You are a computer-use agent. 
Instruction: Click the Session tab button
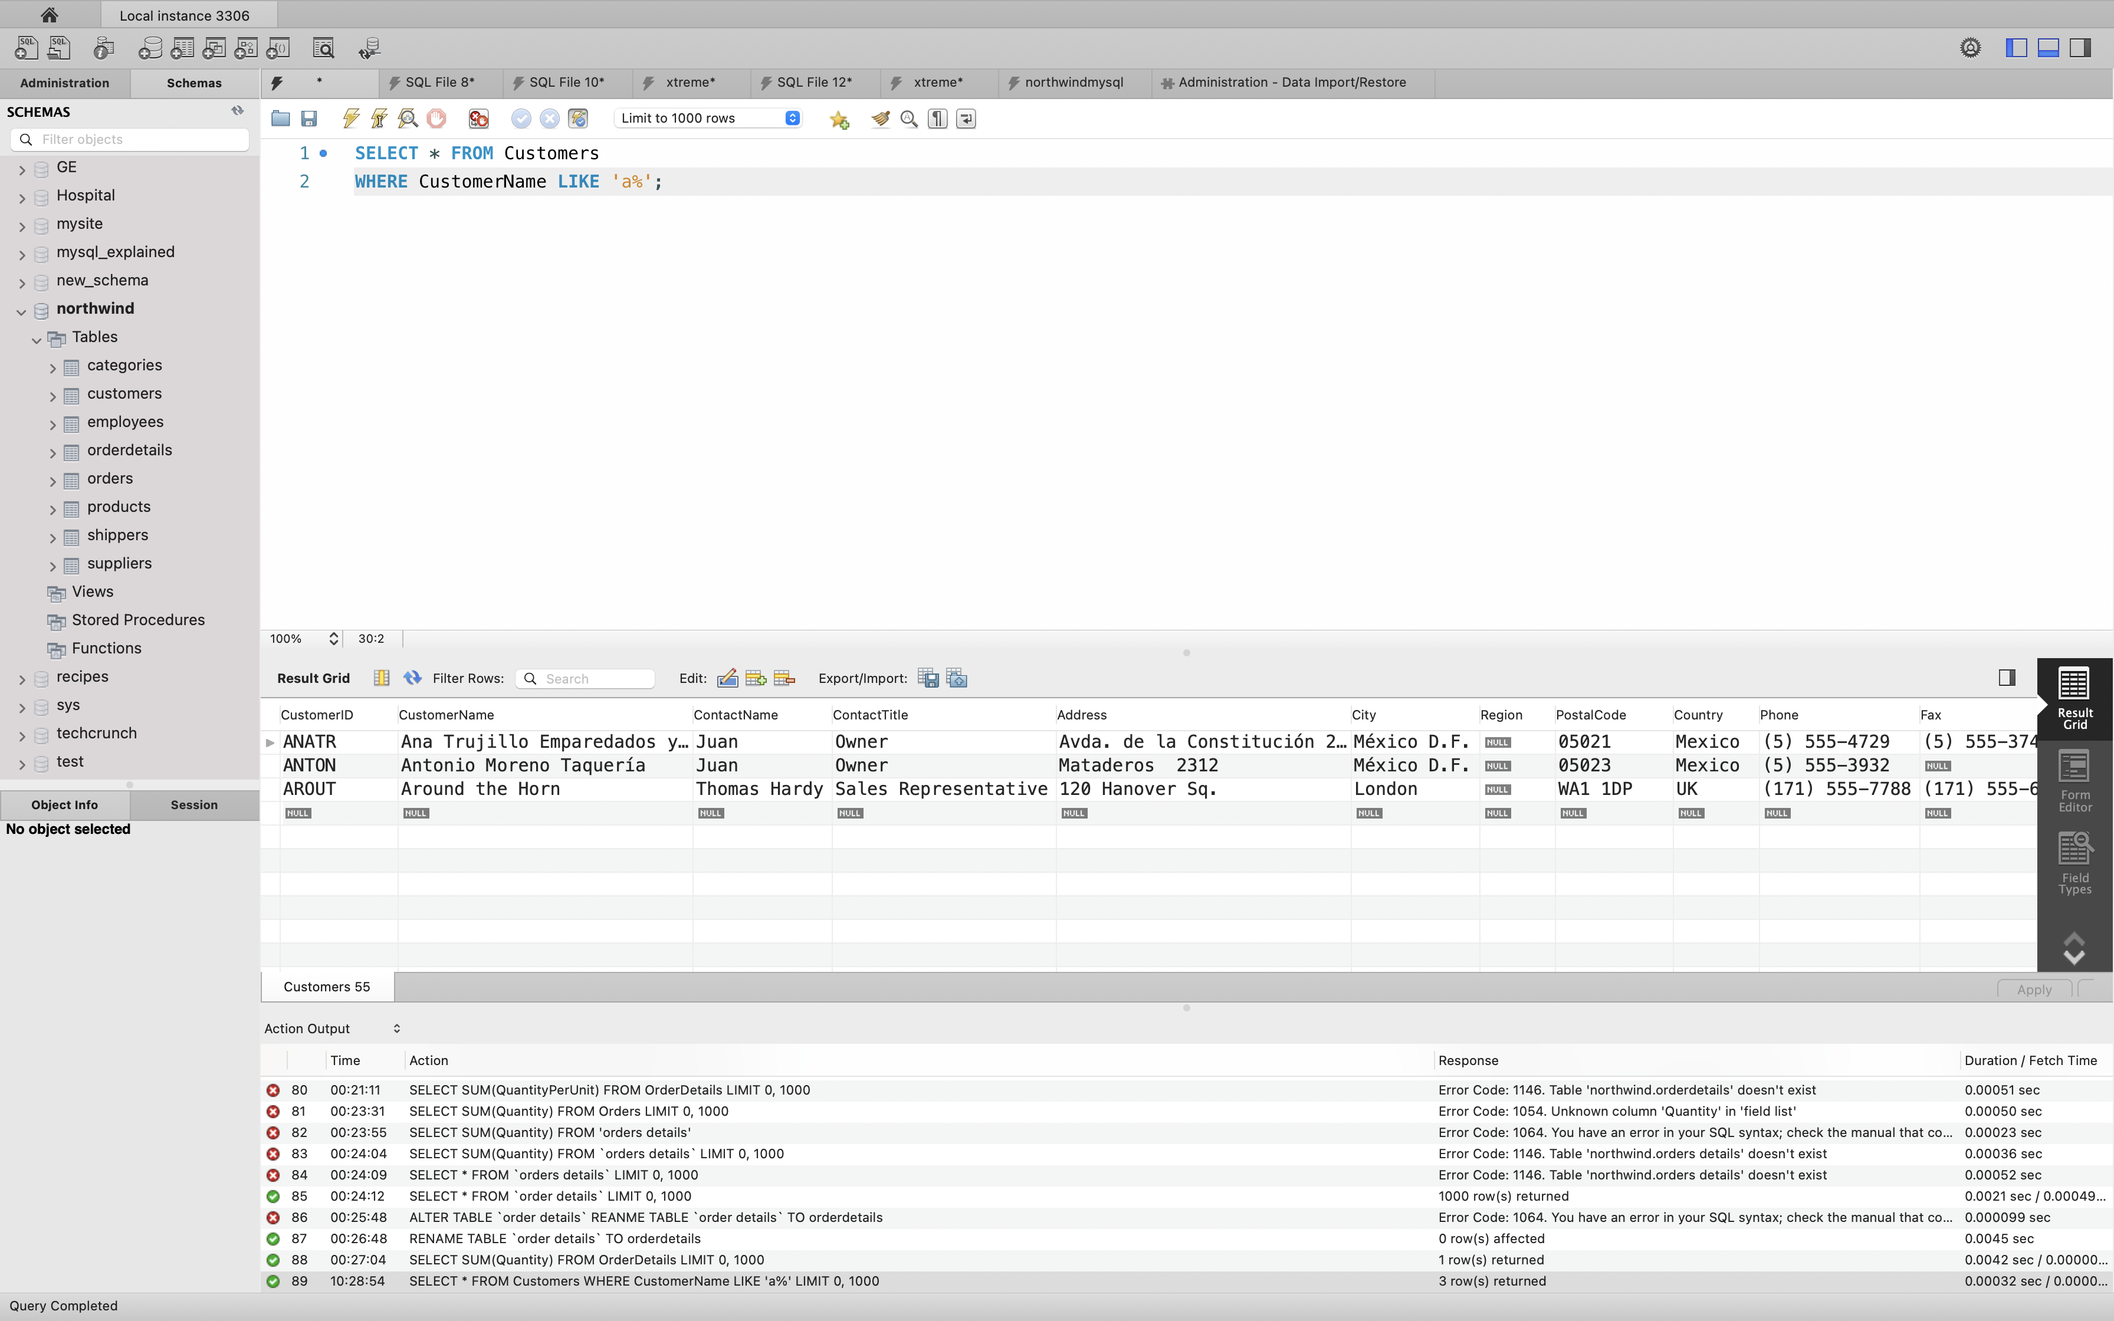194,804
